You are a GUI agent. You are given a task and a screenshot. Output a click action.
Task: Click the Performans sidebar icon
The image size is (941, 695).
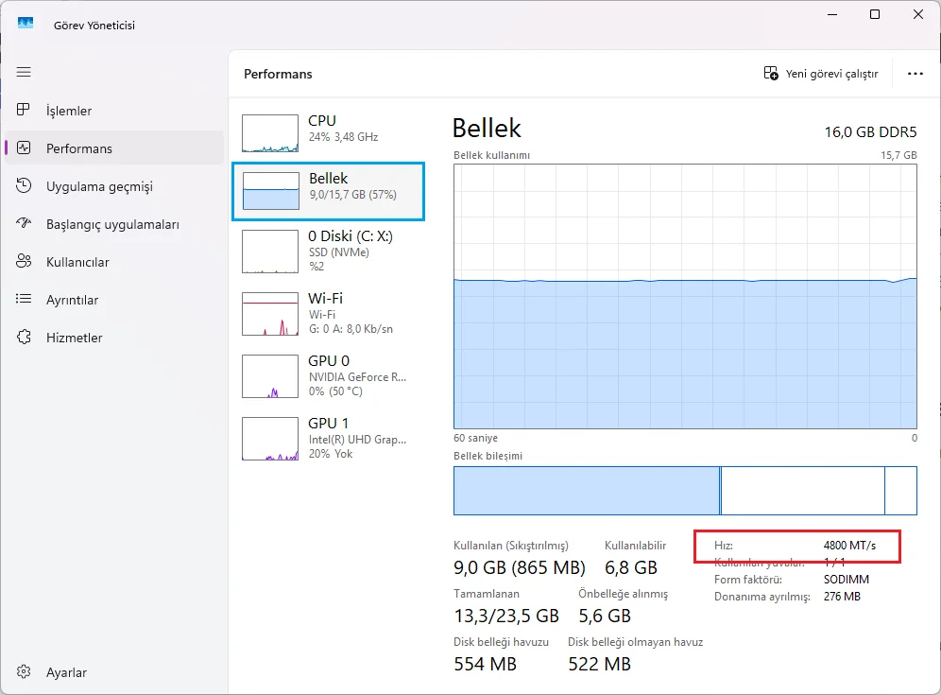point(24,148)
